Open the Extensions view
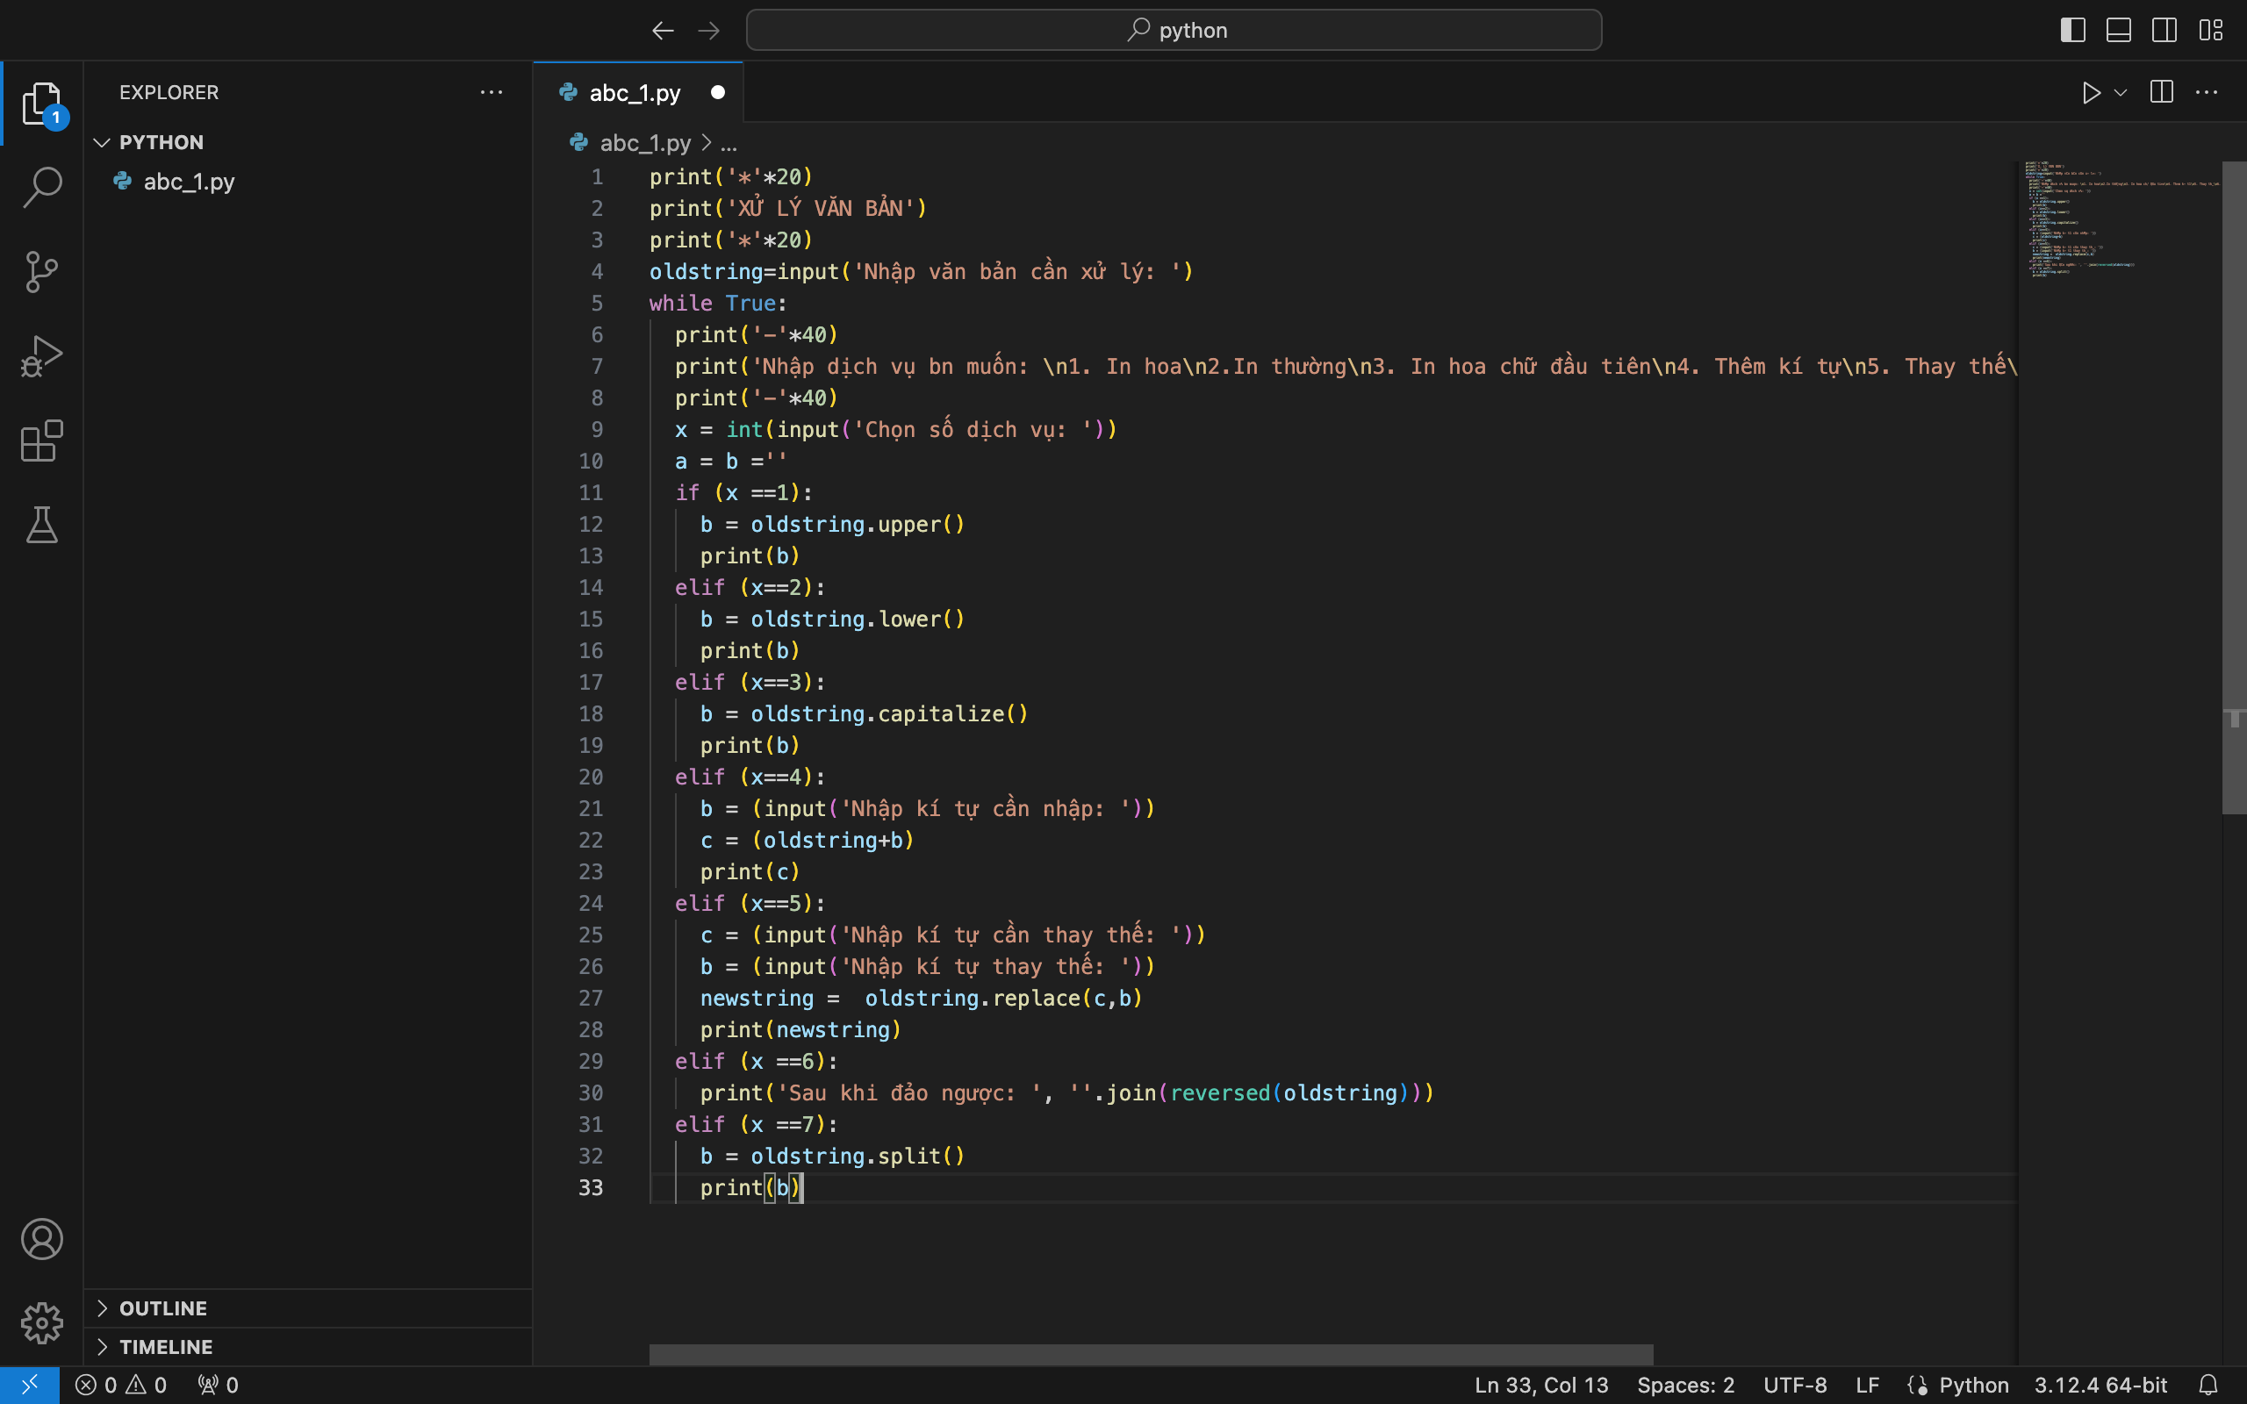 click(x=42, y=441)
